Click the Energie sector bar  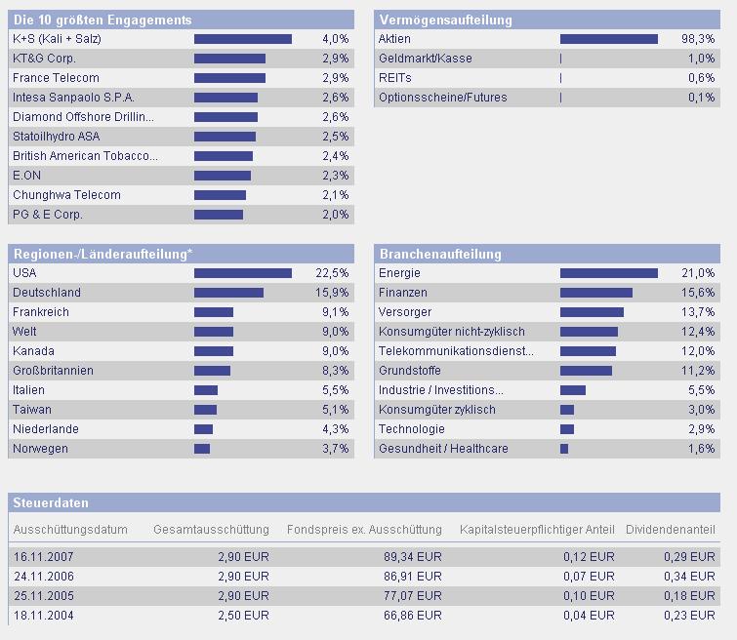[x=609, y=273]
